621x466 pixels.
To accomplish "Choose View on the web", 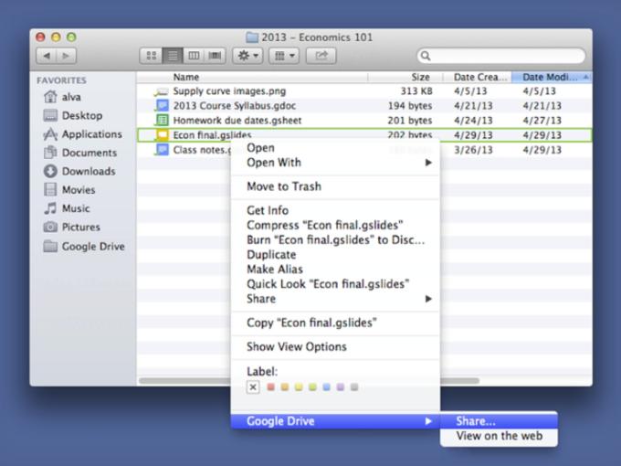I will pos(499,436).
